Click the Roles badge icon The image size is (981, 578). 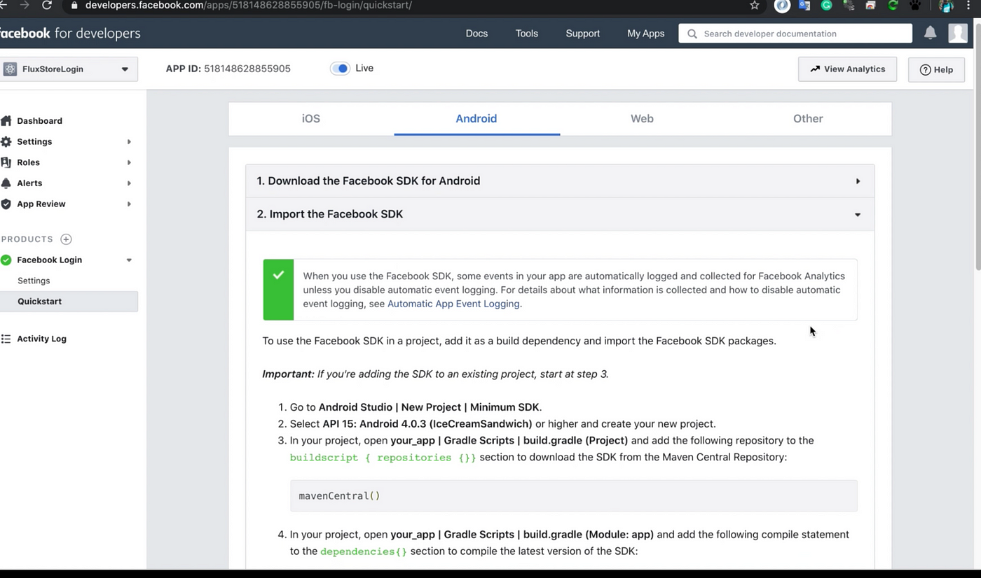(x=6, y=162)
